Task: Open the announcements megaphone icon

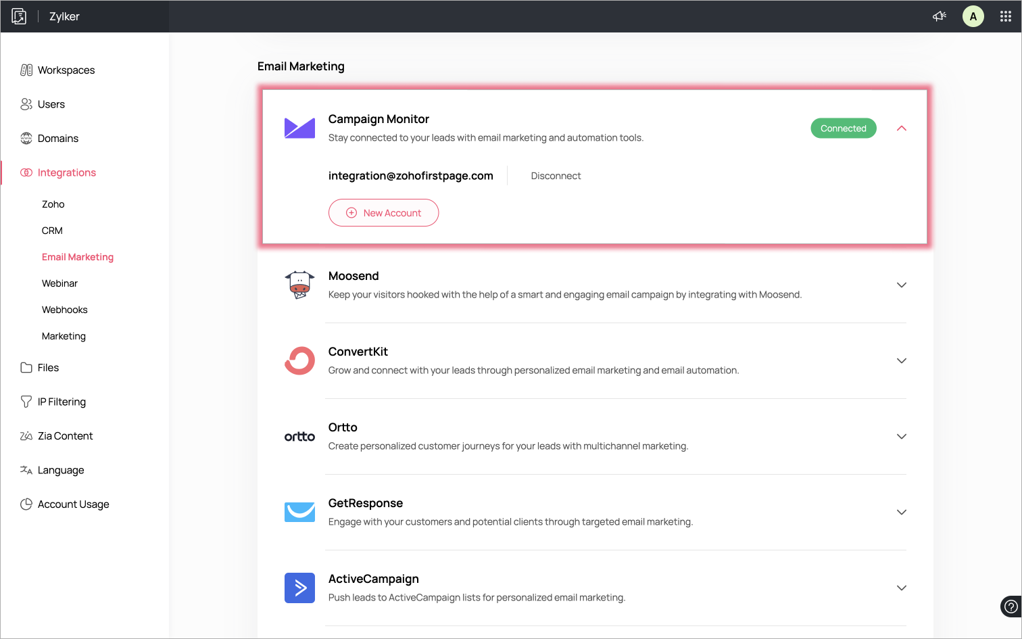Action: (940, 16)
